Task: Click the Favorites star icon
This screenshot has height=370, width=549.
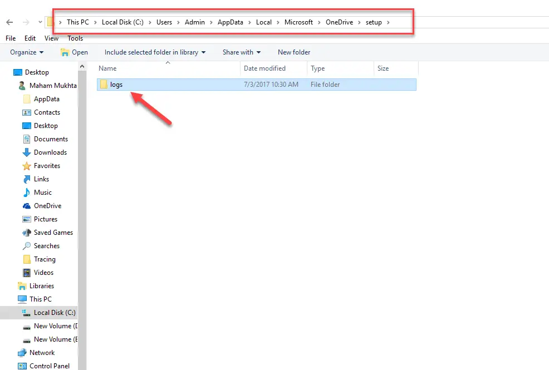Action: (27, 166)
